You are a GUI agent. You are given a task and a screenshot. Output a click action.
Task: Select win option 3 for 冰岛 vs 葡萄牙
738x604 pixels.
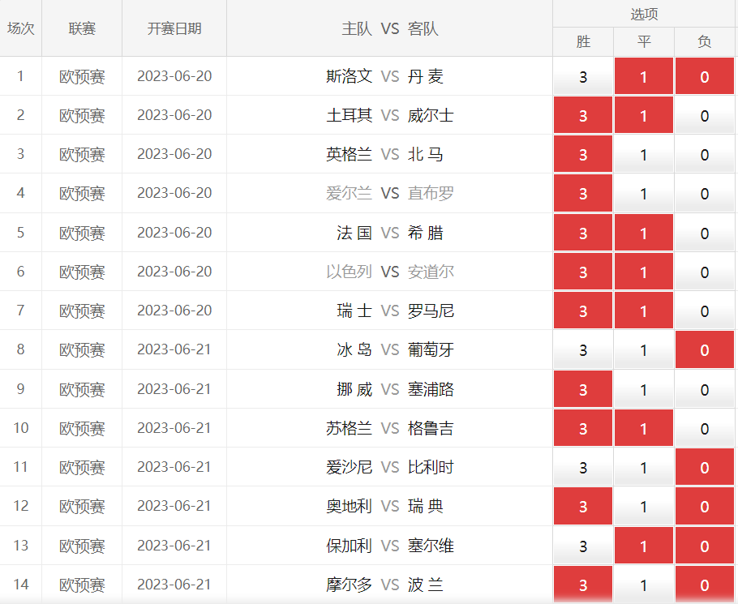click(x=583, y=350)
